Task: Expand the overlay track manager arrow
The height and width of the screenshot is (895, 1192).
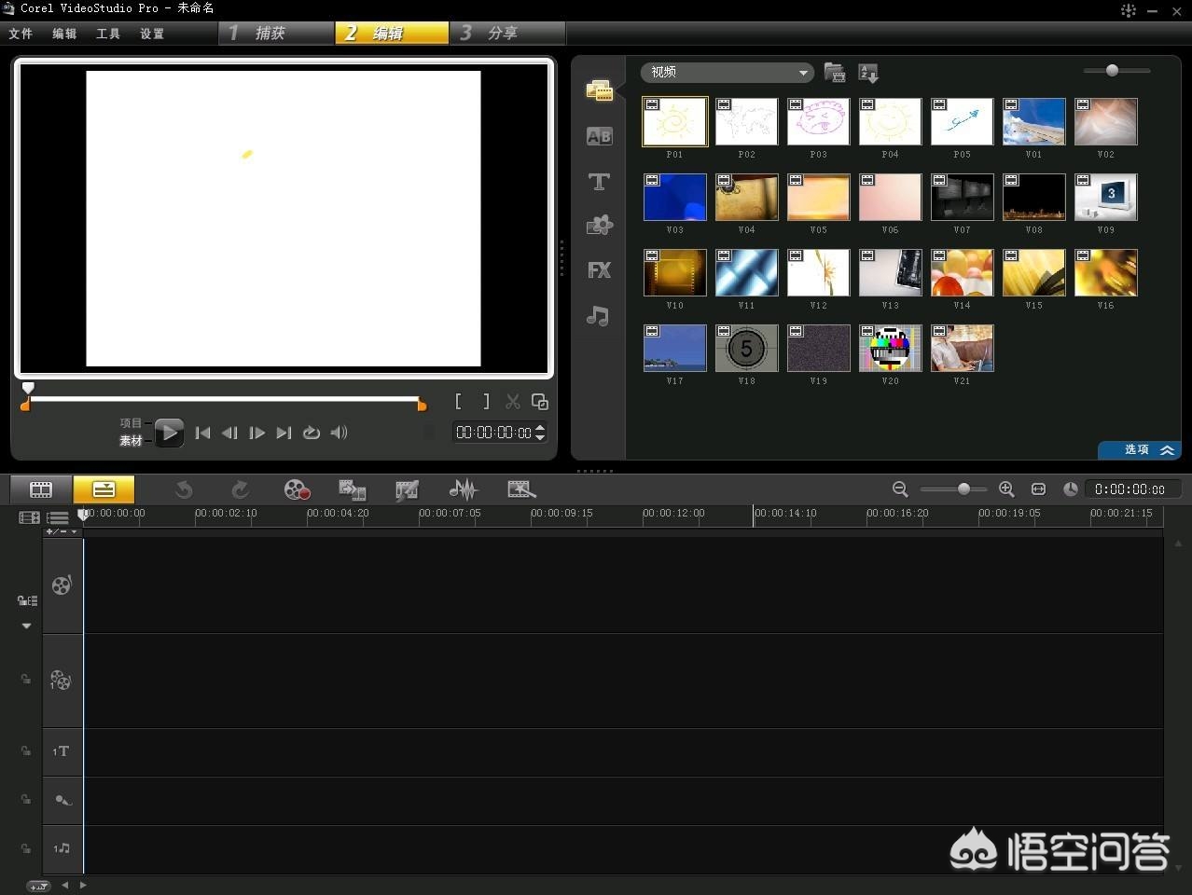Action: coord(26,626)
